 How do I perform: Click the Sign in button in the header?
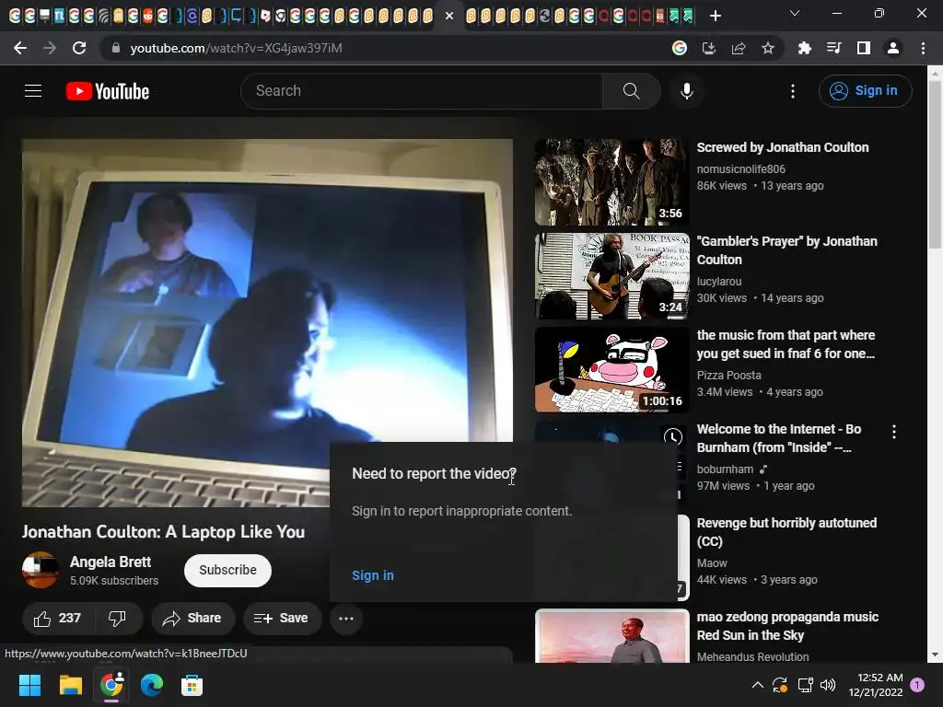(x=865, y=91)
